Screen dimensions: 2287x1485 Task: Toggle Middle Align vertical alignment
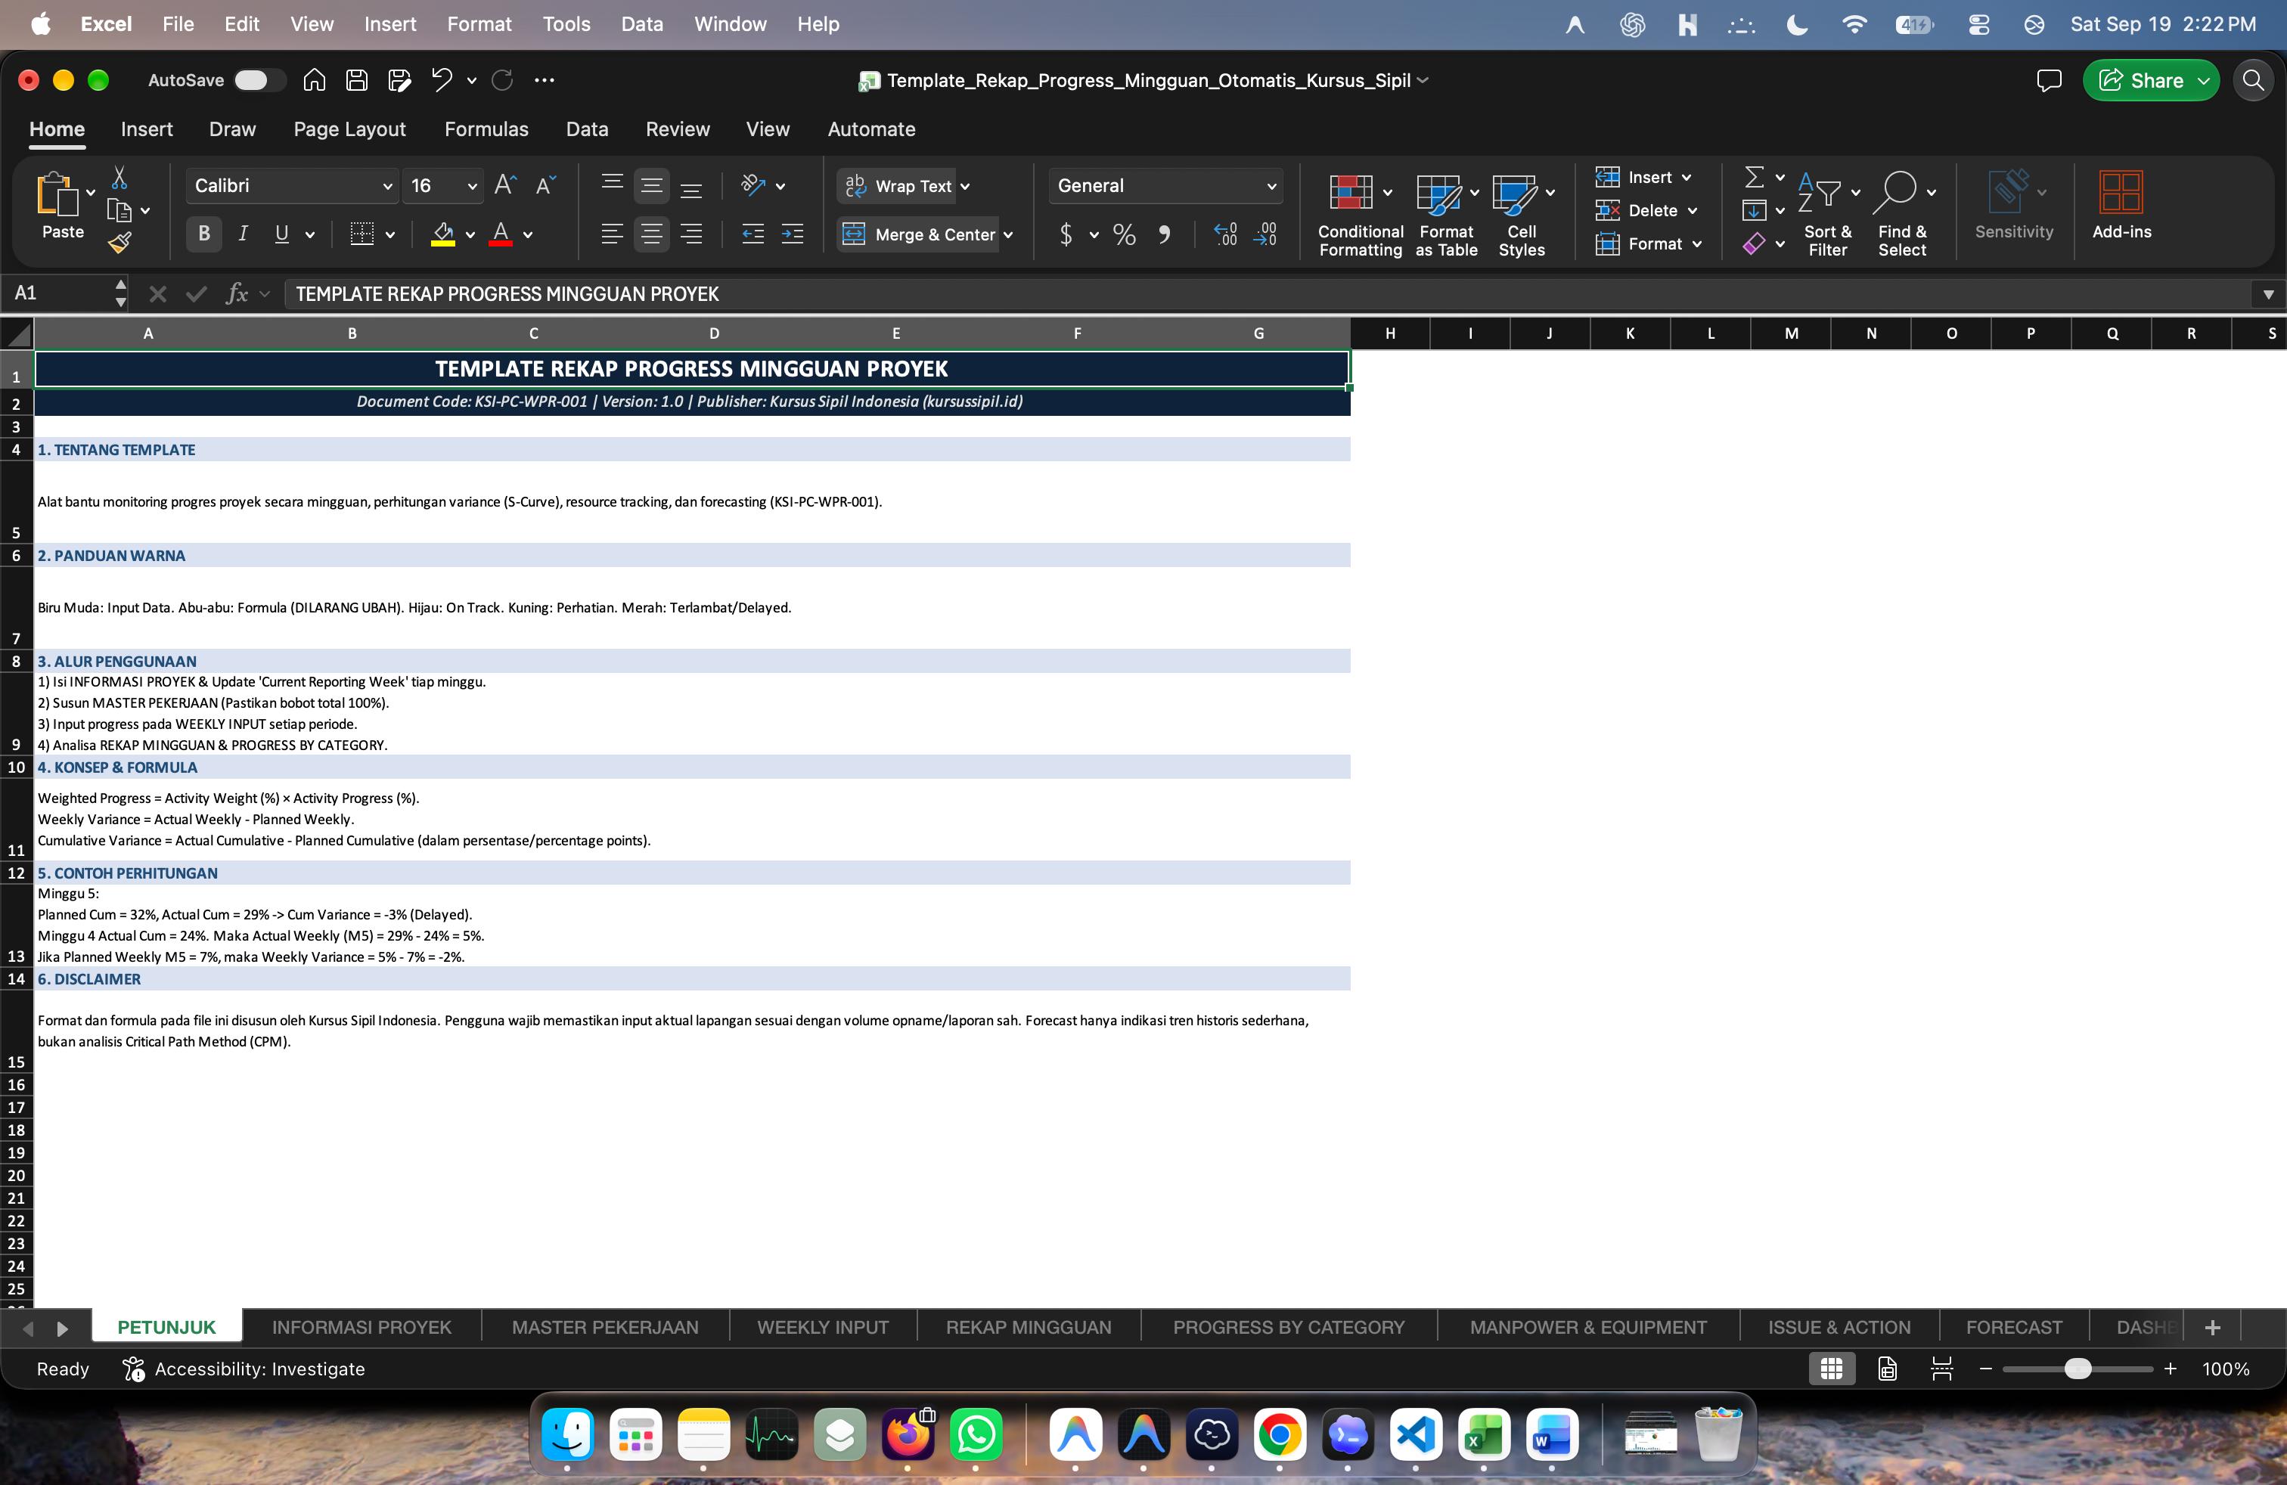(x=651, y=185)
